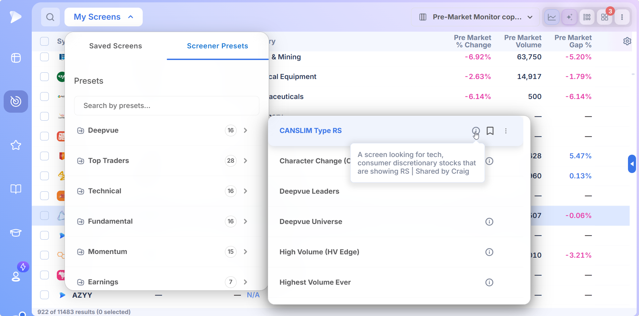The width and height of the screenshot is (639, 316).
Task: Open the widgets icon with badge 3
Action: tap(605, 17)
